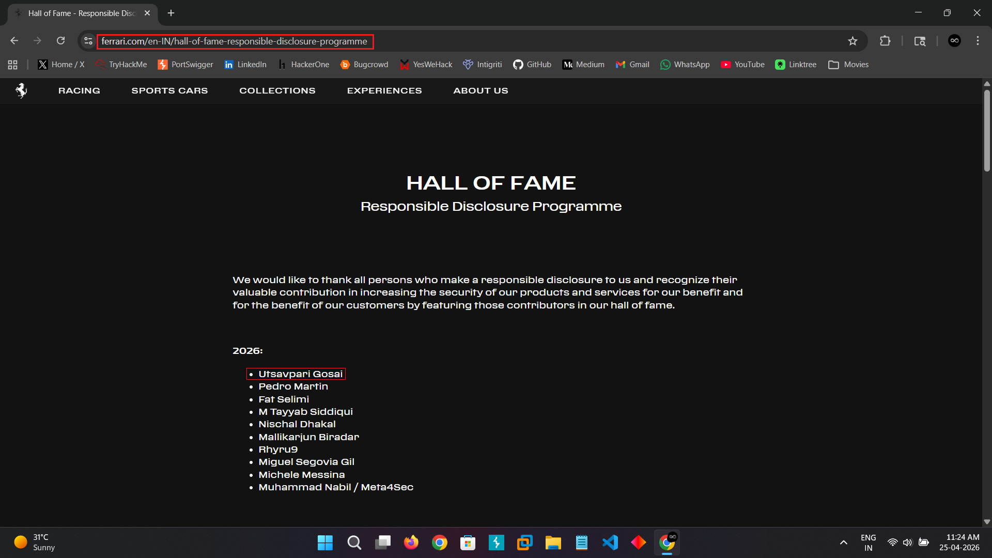Image resolution: width=992 pixels, height=558 pixels.
Task: Open the Extensions puzzle icon
Action: point(885,41)
